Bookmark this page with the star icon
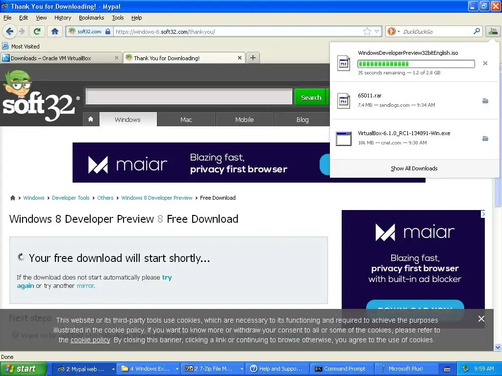Viewport: 502px width, 376px height. (x=367, y=31)
